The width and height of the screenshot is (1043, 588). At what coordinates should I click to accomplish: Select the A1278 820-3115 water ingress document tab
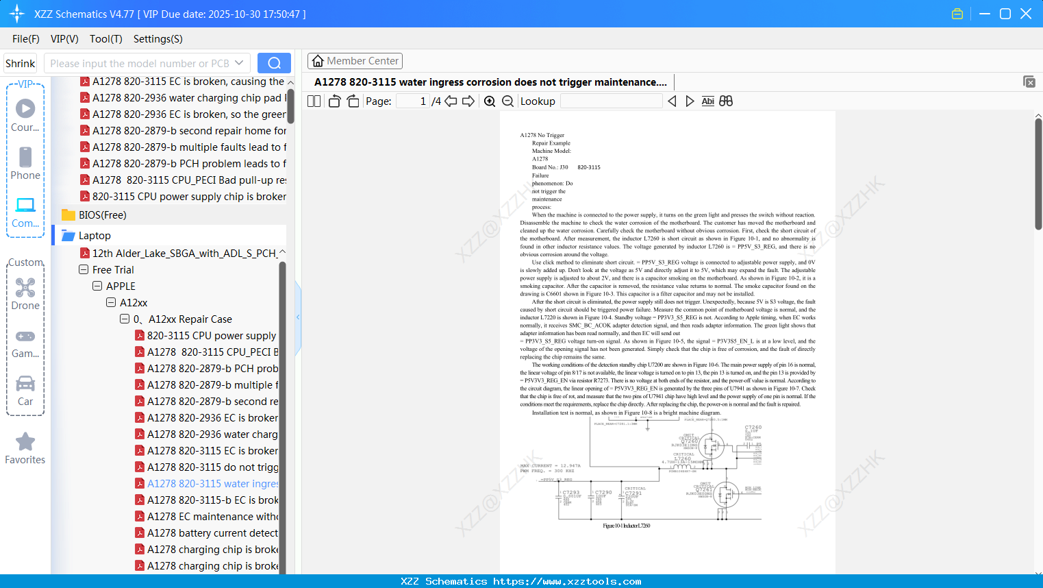490,82
